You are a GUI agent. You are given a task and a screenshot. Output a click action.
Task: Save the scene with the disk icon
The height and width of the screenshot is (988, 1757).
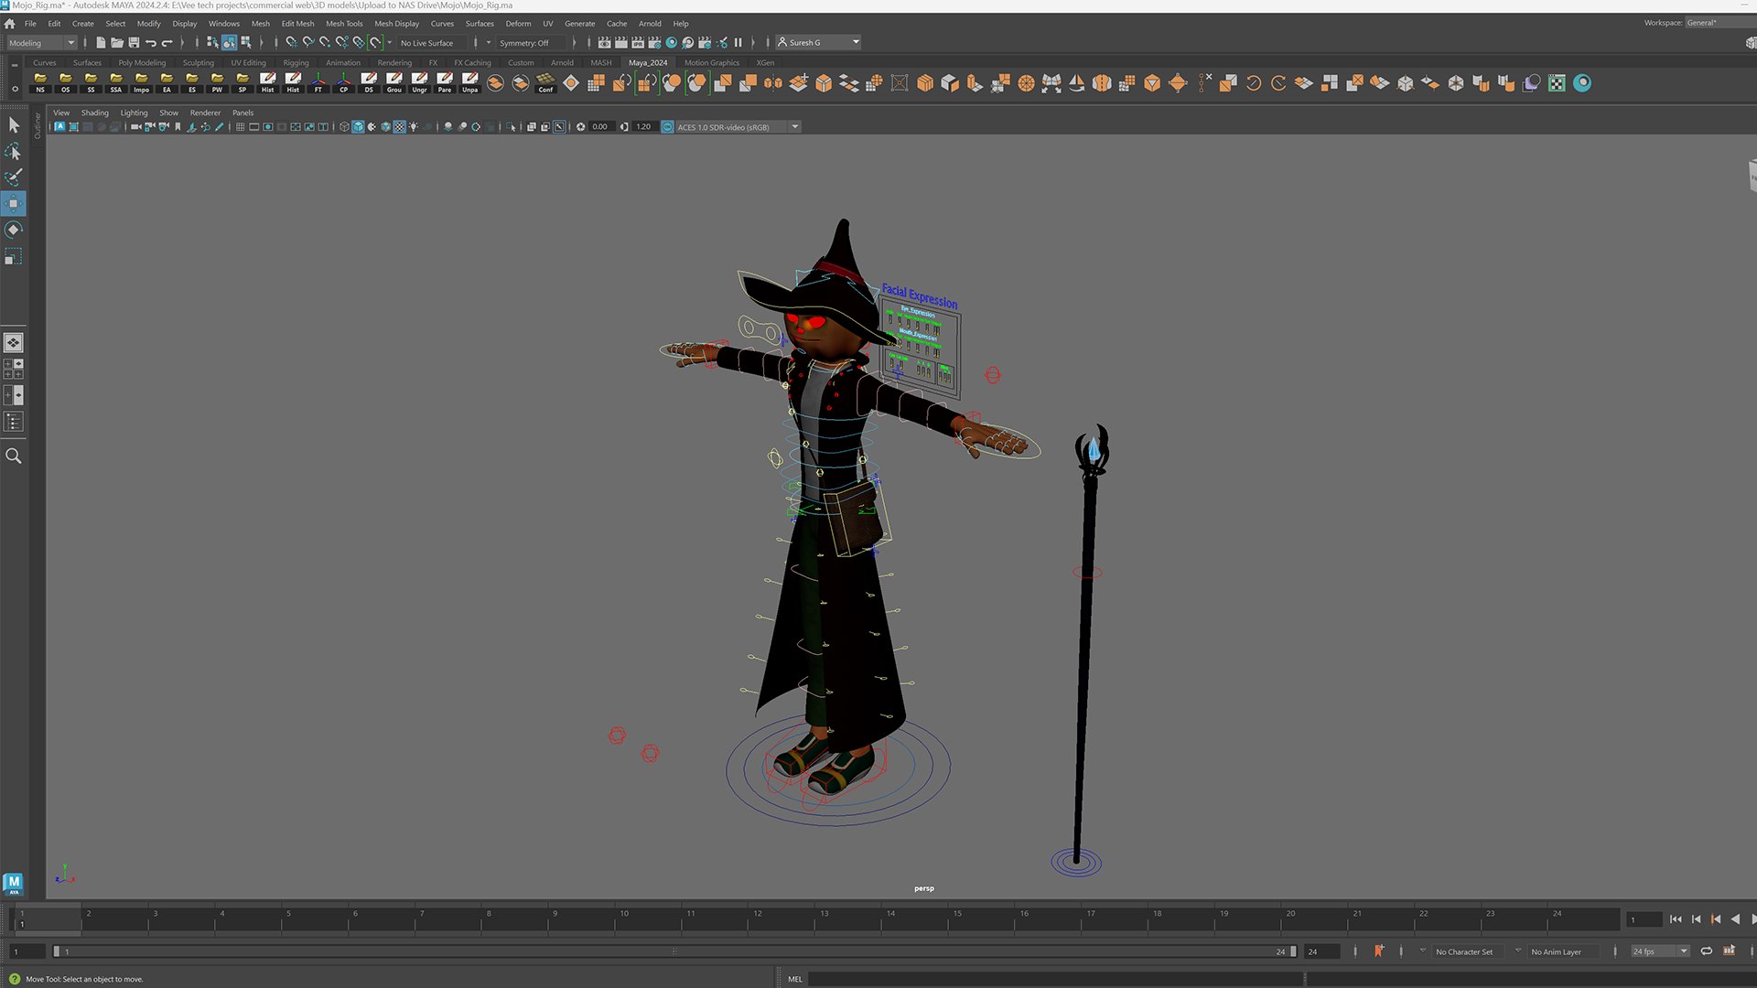tap(134, 43)
